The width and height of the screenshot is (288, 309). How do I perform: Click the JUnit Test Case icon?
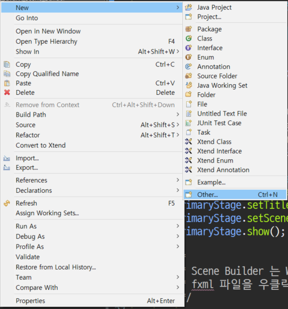(189, 123)
